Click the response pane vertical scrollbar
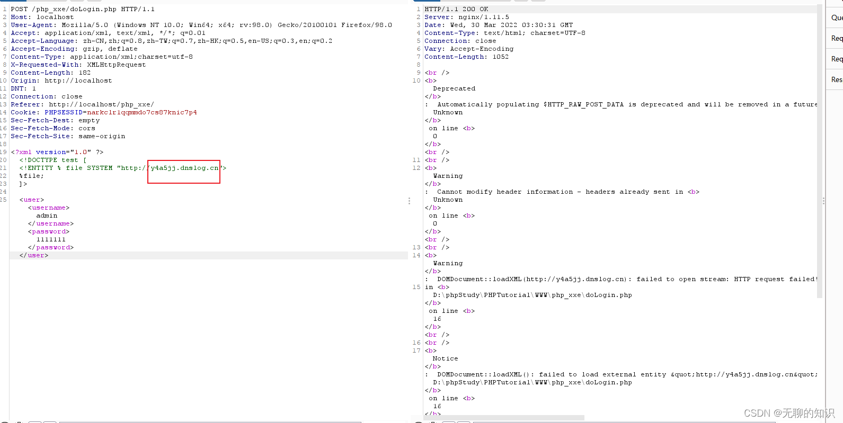 coord(820,151)
